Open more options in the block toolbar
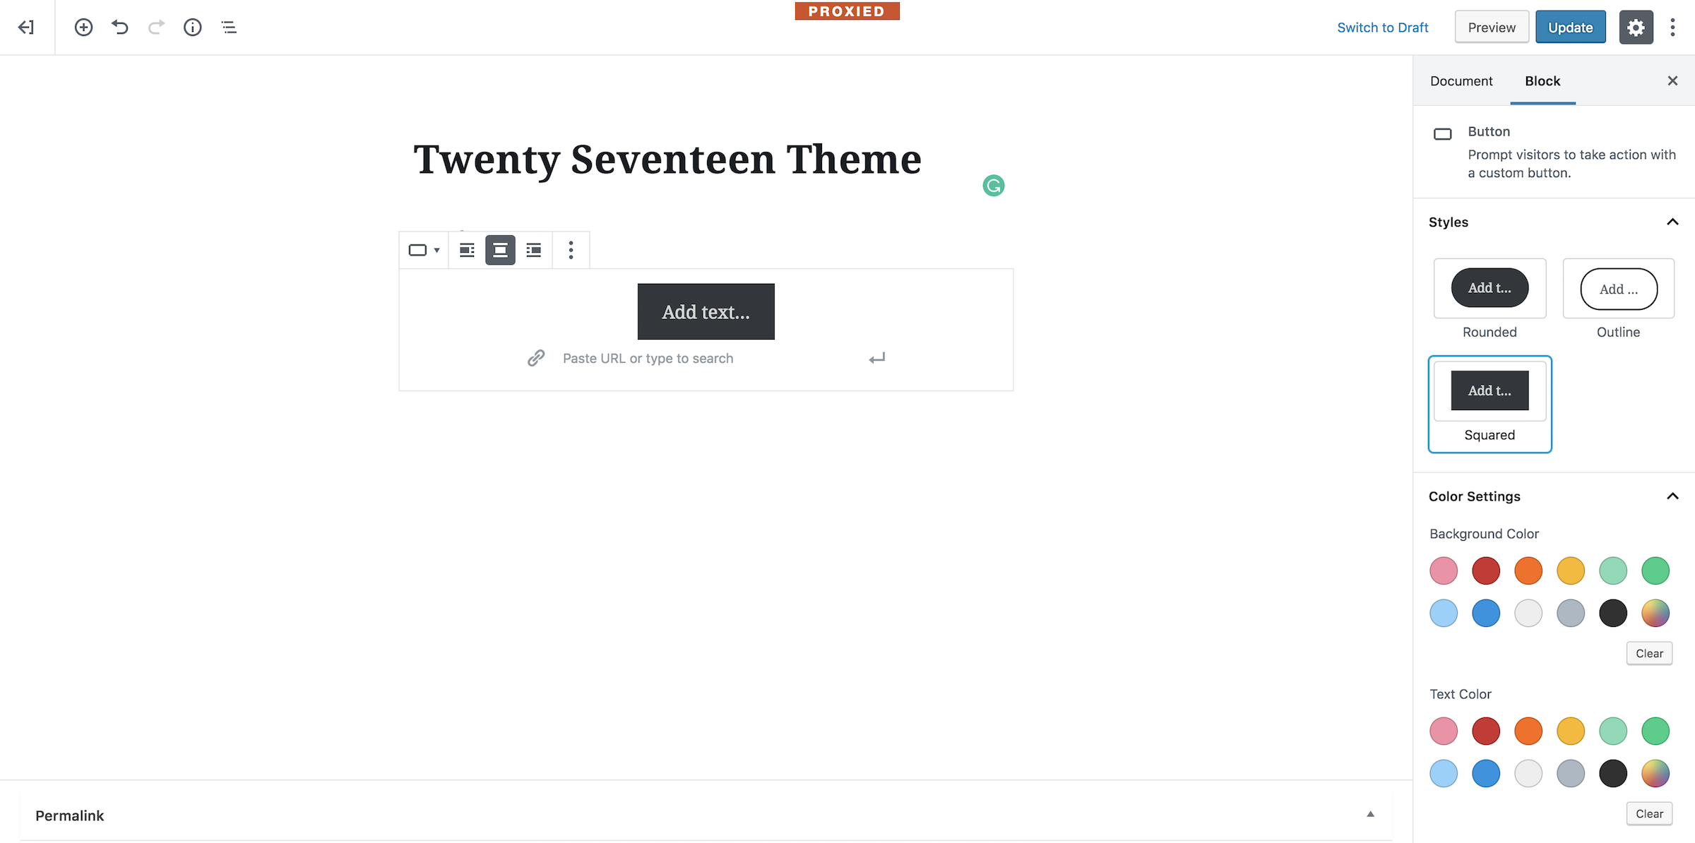 click(x=571, y=249)
